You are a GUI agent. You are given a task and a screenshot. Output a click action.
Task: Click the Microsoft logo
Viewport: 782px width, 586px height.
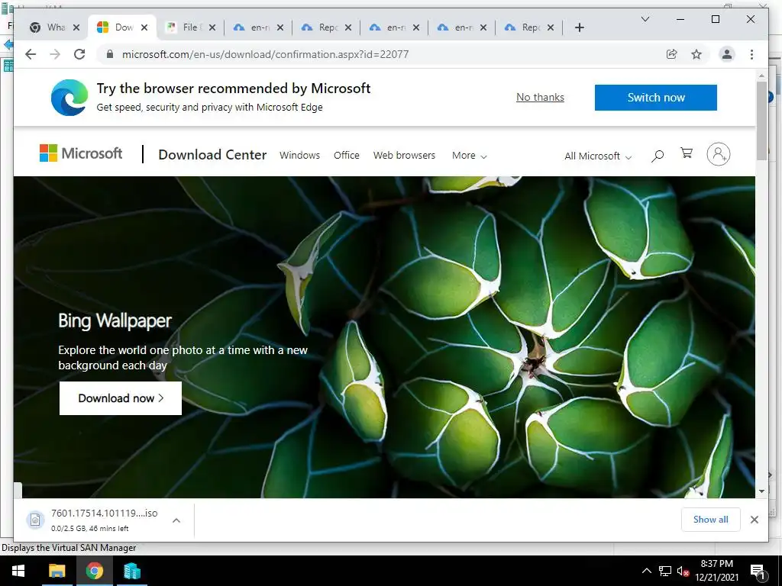click(81, 153)
